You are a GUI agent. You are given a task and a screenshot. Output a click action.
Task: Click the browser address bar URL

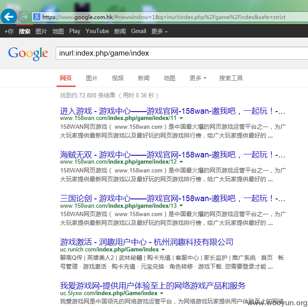click(164, 17)
